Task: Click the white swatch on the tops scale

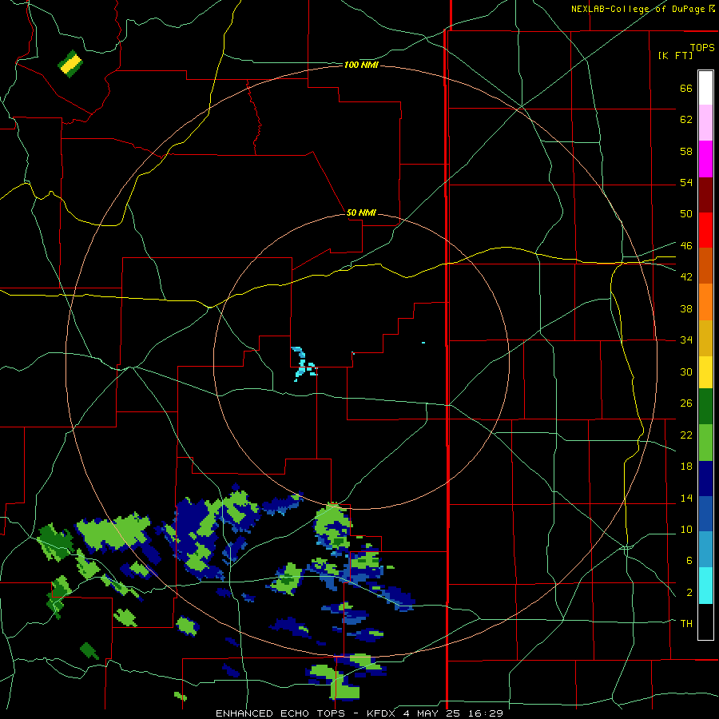Action: tap(705, 88)
